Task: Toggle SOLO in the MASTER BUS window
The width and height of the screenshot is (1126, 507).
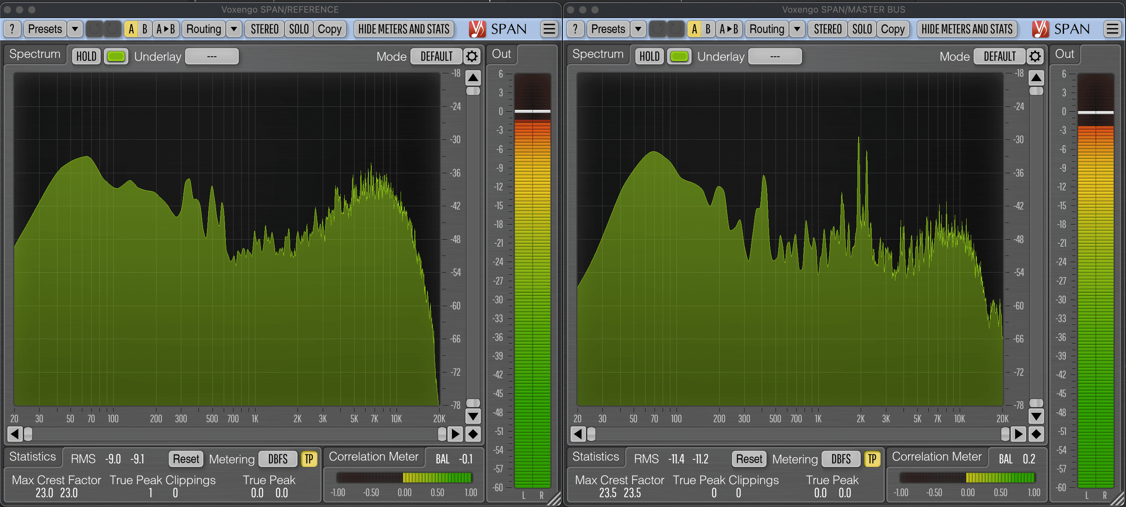Action: (x=862, y=29)
